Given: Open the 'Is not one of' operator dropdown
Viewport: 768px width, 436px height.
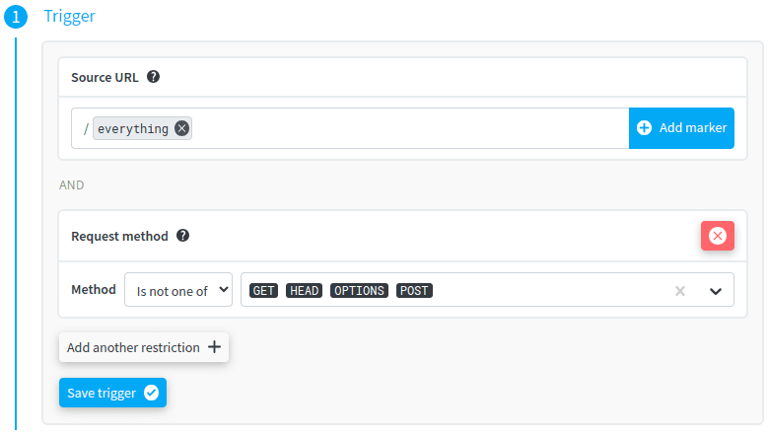Looking at the screenshot, I should point(178,290).
